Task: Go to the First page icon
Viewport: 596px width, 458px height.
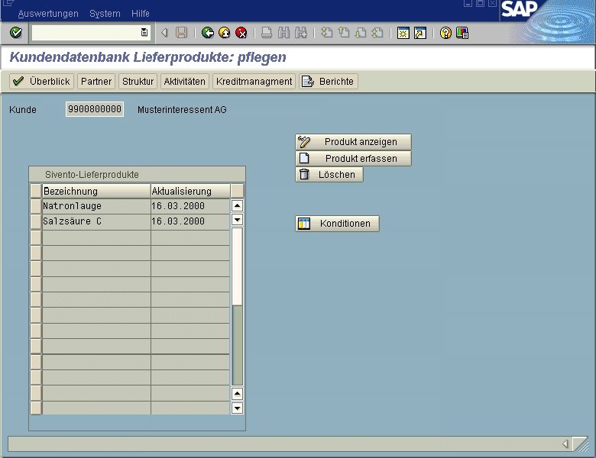Action: [326, 33]
